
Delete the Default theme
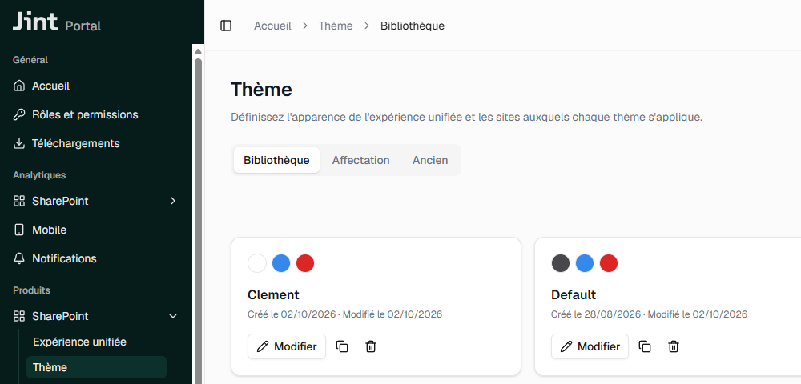(674, 346)
